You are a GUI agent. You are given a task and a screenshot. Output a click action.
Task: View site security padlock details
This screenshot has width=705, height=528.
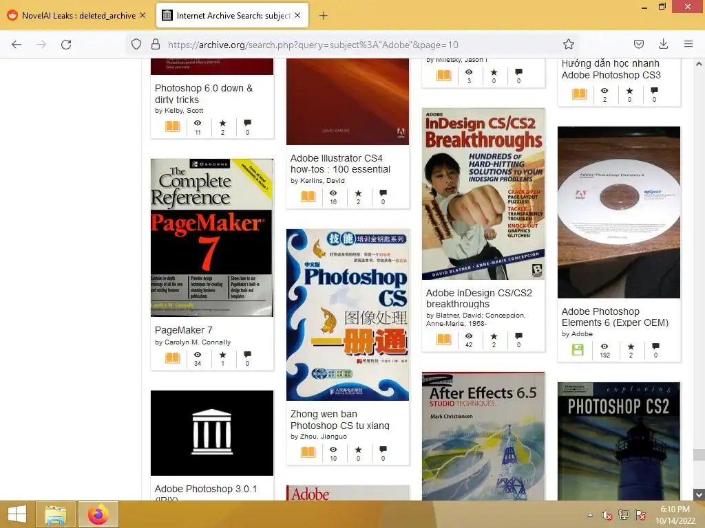click(x=156, y=45)
